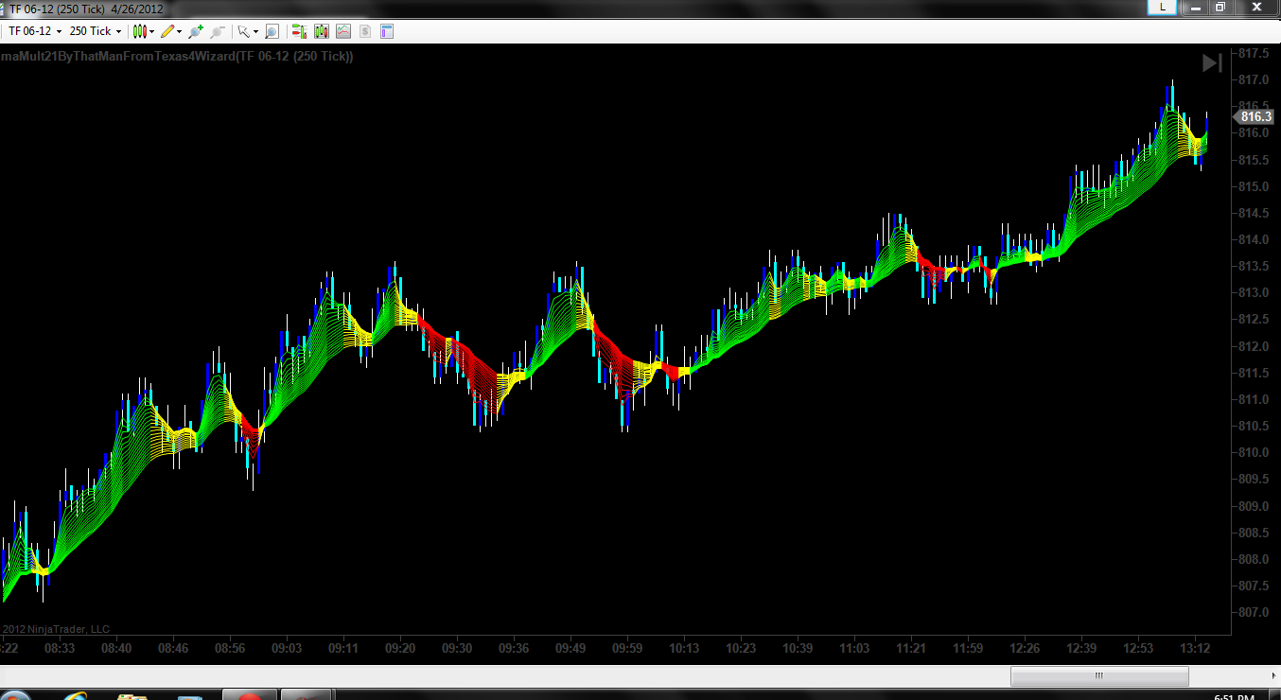
Task: Toggle the chart trader icon
Action: click(x=299, y=31)
